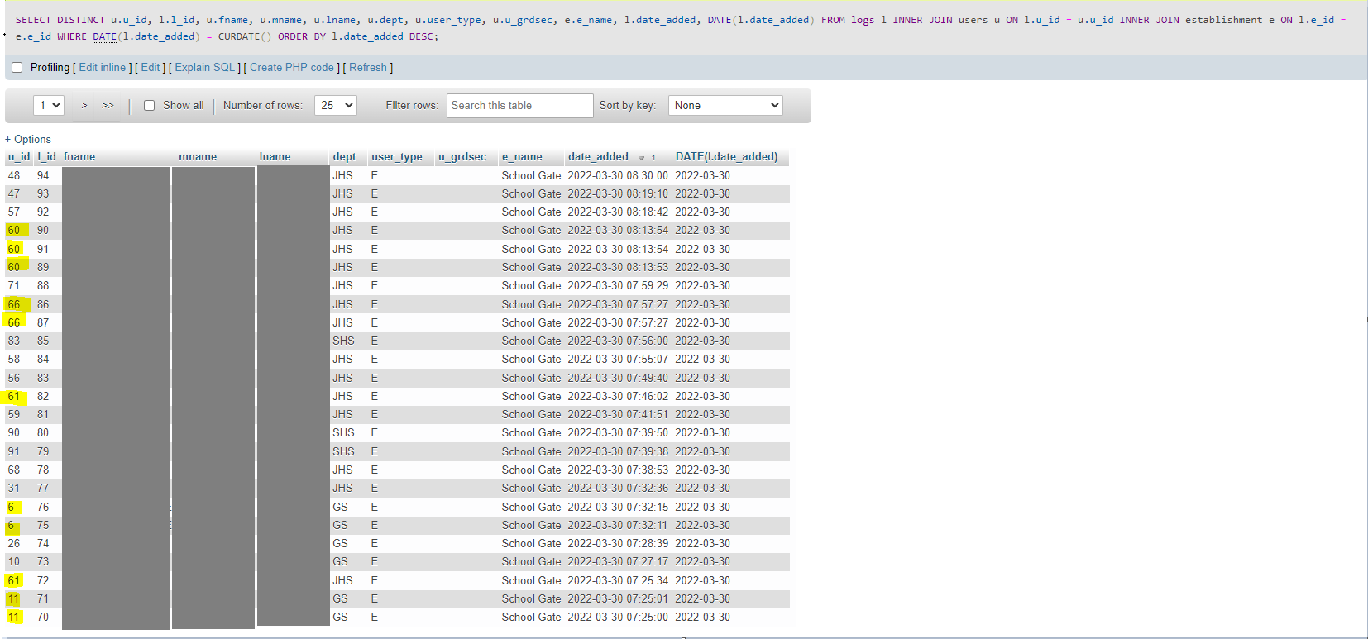Select the cell '2022-03-30 07:46:02'
The width and height of the screenshot is (1368, 639).
tap(618, 396)
